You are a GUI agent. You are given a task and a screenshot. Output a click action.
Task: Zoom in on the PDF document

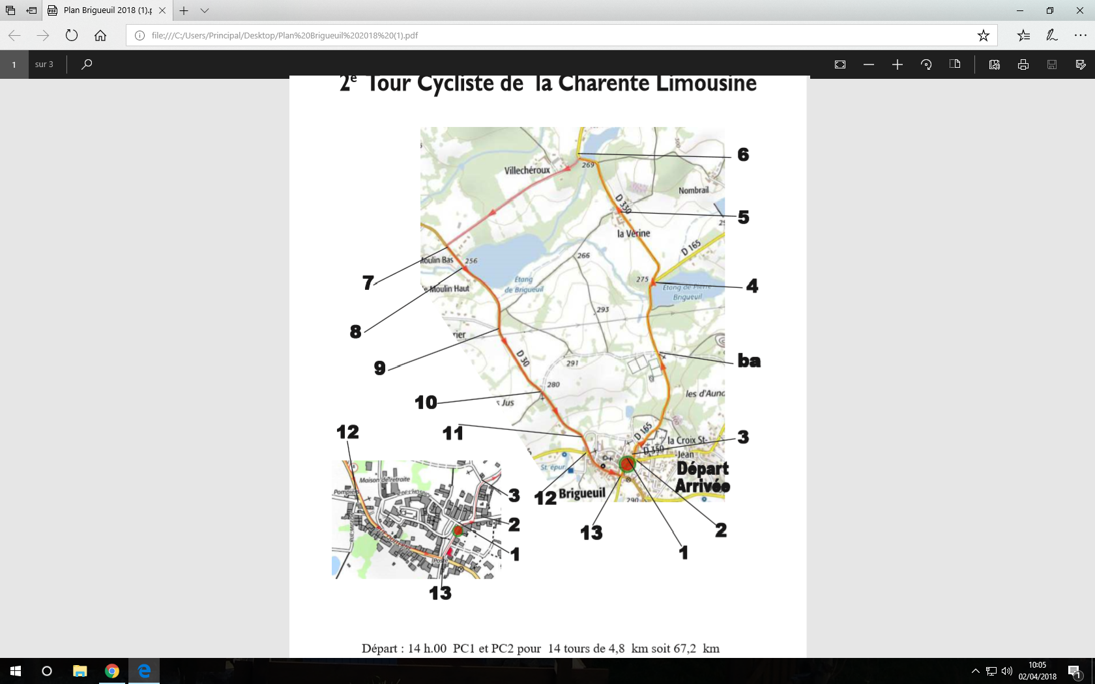[x=898, y=64]
